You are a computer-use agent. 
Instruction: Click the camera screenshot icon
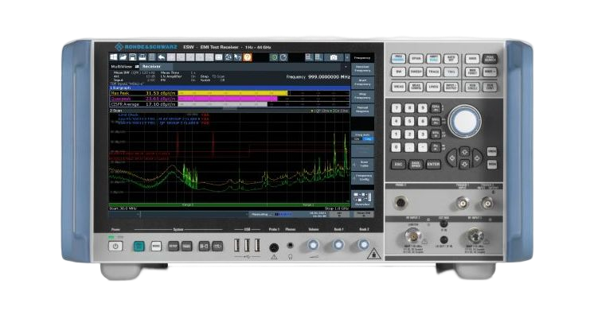coord(334,57)
